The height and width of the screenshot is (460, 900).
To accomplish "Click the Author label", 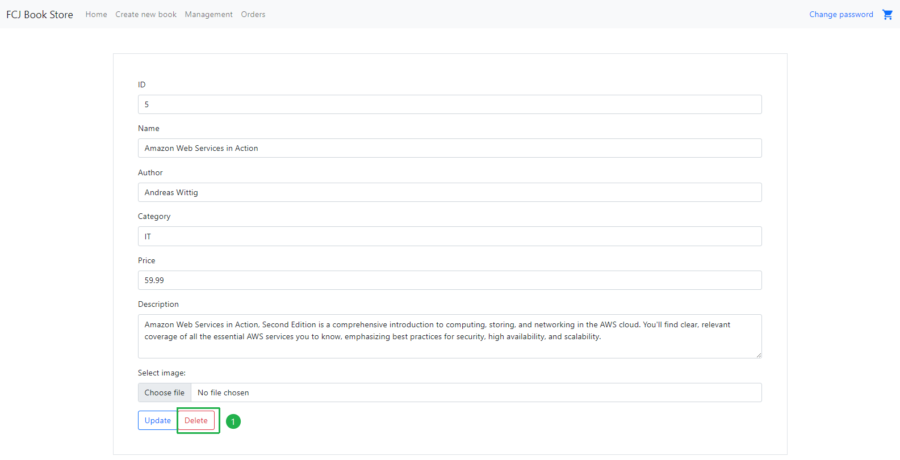I will coord(150,172).
